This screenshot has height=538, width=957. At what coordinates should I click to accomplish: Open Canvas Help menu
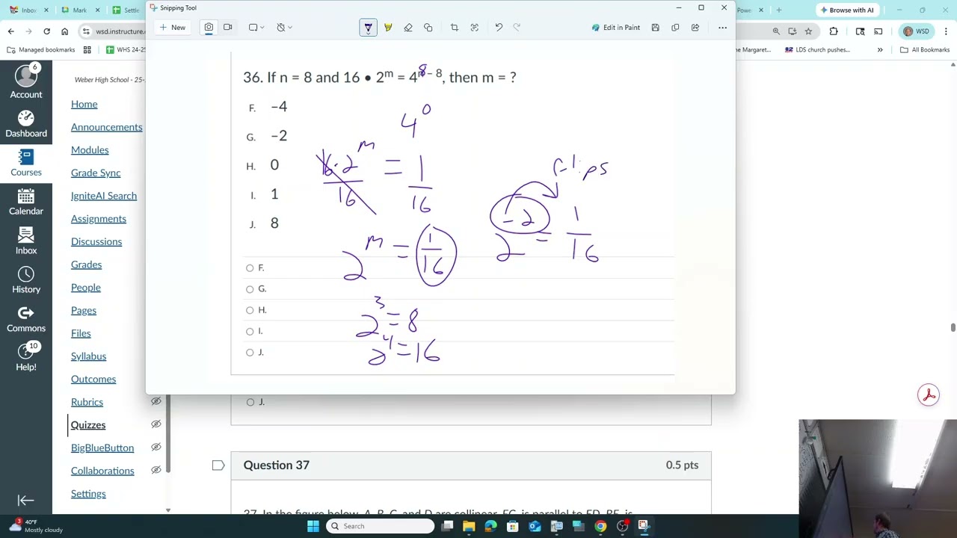26,357
